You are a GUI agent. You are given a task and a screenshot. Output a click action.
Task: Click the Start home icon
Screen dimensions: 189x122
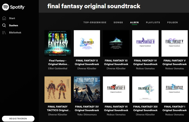coord(4,18)
